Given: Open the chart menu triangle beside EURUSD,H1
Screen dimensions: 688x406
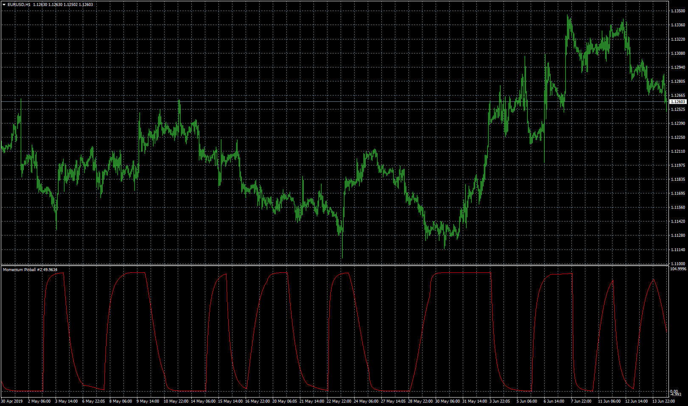Looking at the screenshot, I should 4,5.
